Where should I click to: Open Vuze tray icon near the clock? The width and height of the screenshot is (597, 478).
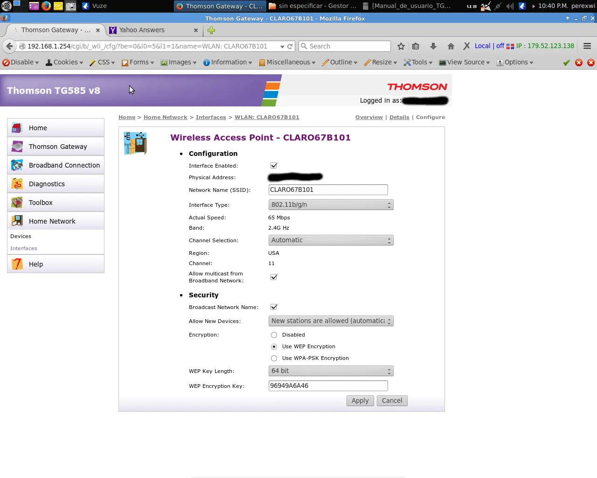click(522, 6)
